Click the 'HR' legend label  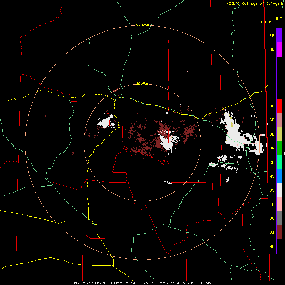pyautogui.click(x=272, y=148)
